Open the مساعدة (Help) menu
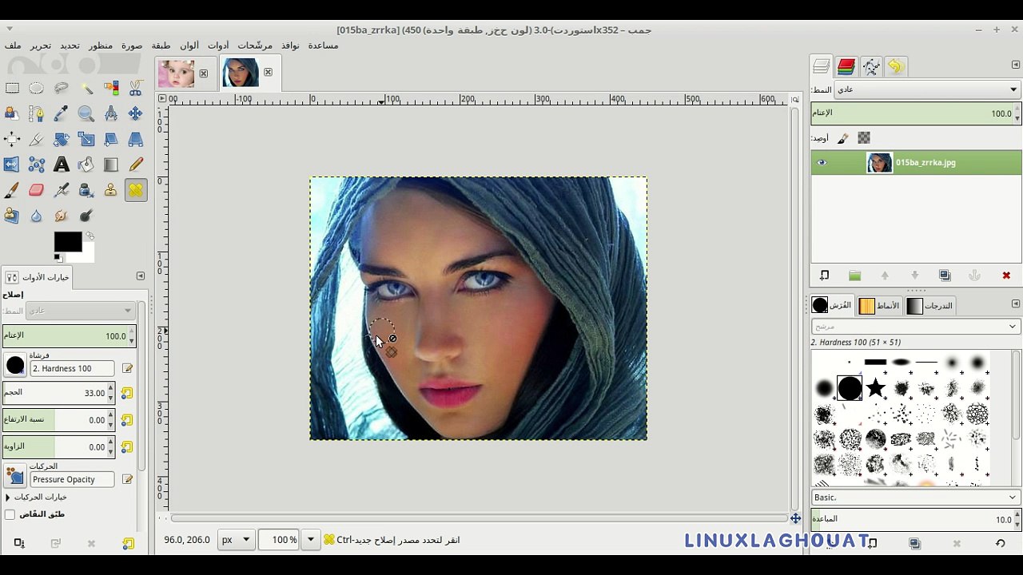 click(323, 46)
